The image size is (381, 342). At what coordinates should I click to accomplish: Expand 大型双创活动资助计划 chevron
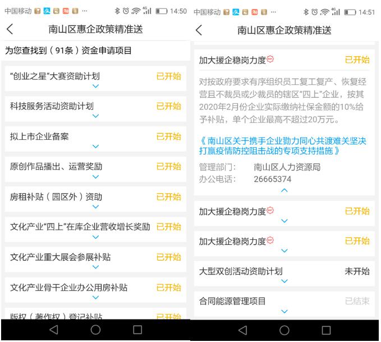[x=284, y=281]
